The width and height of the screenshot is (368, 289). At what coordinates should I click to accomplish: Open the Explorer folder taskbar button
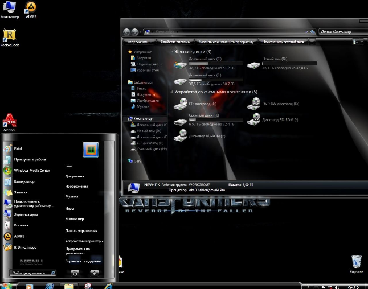[x=69, y=286]
